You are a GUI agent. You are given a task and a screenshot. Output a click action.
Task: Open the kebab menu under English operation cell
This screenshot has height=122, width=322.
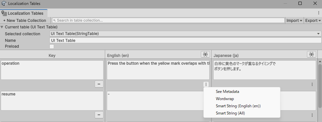coord(206,84)
